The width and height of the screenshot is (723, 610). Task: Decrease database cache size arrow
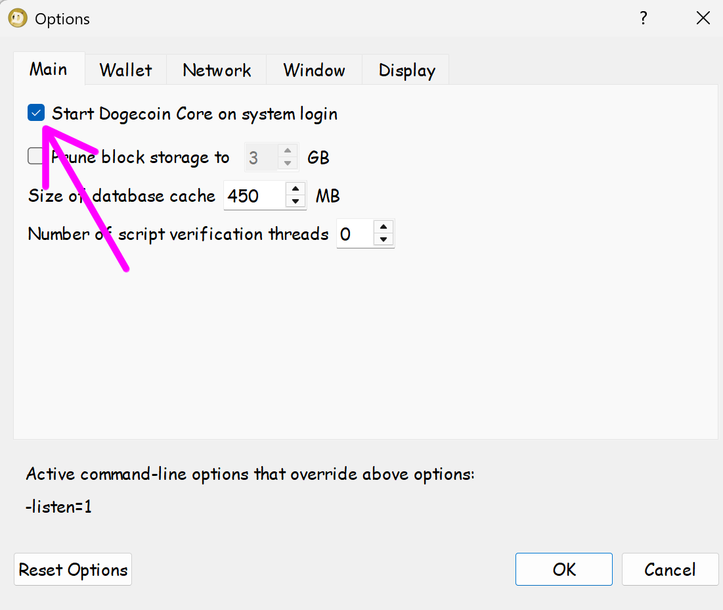click(x=296, y=202)
